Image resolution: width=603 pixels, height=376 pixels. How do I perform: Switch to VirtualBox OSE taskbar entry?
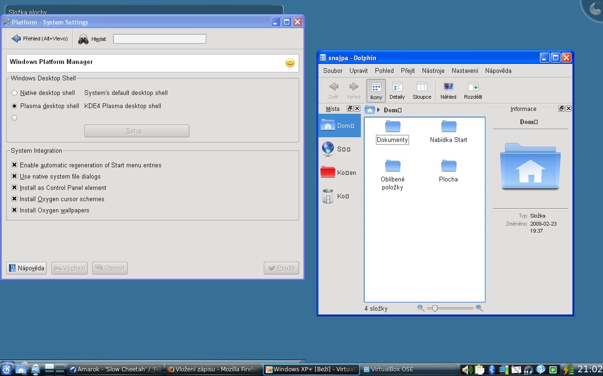[409, 369]
